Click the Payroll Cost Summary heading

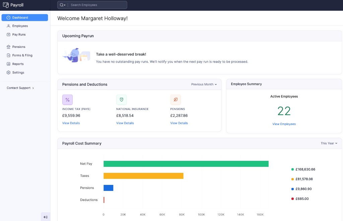click(x=82, y=143)
